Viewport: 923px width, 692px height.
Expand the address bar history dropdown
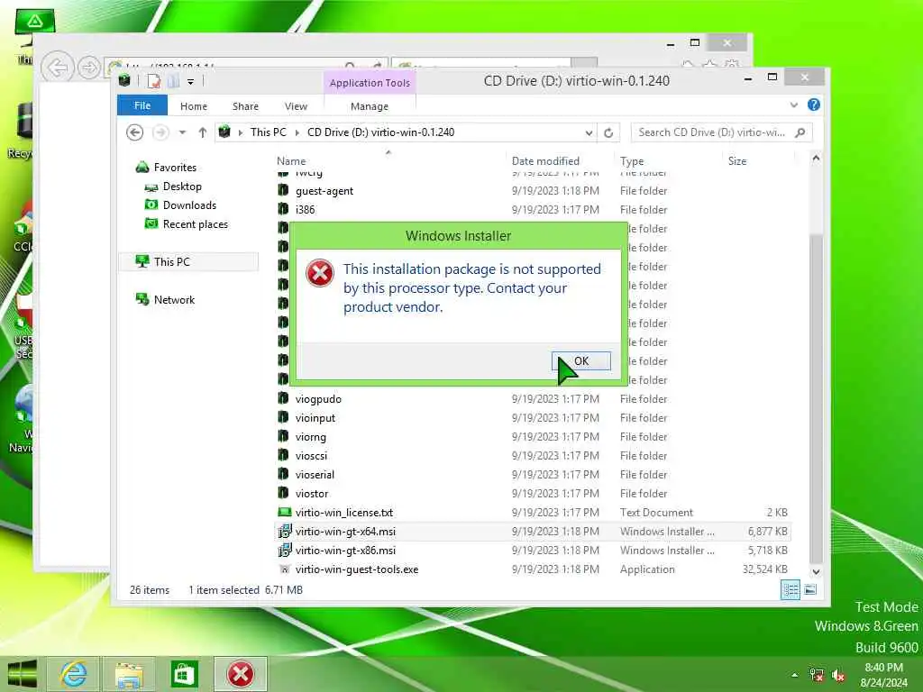589,133
